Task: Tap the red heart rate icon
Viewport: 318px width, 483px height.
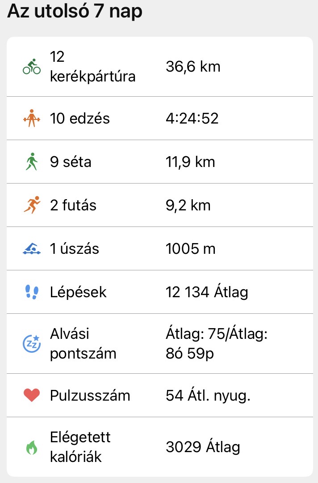Action: 31,396
